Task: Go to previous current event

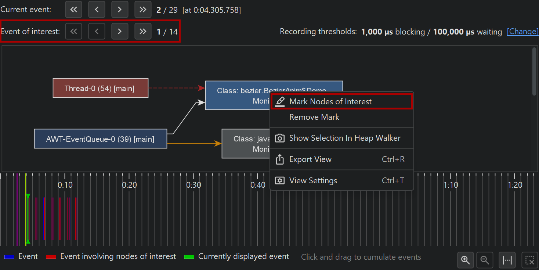Action: click(x=97, y=10)
